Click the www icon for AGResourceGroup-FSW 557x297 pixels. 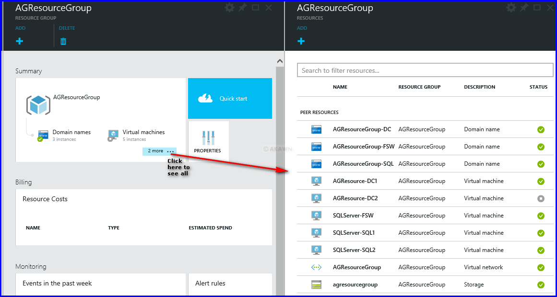pos(316,147)
